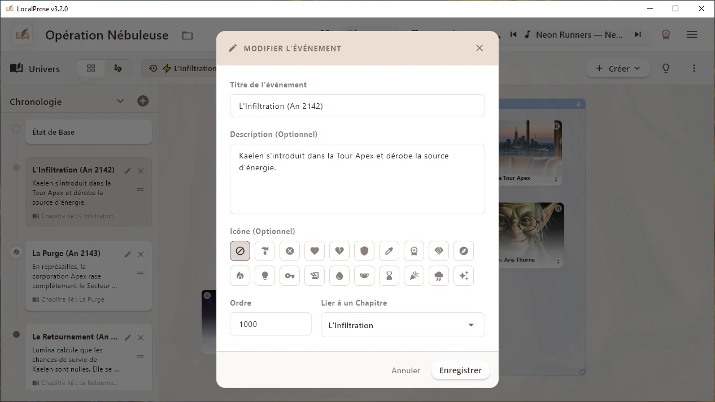
Task: Close the Modifier l'événement dialog
Action: pos(479,48)
